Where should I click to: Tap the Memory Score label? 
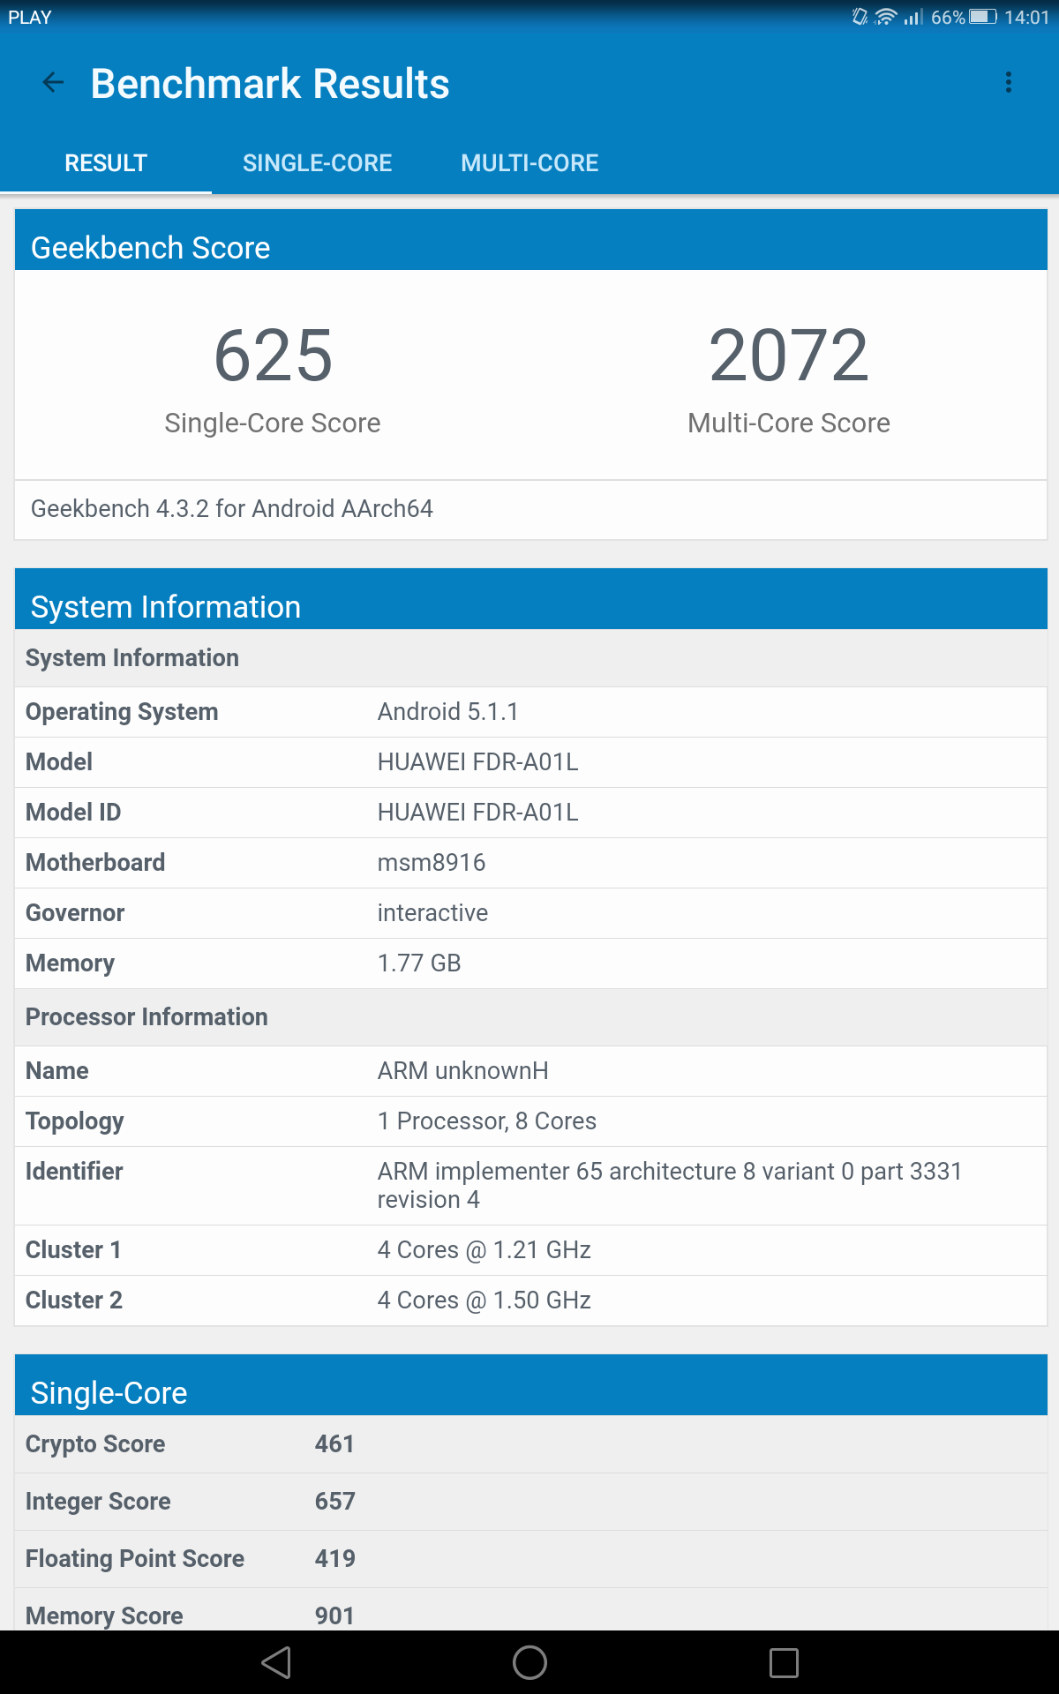coord(104,1616)
